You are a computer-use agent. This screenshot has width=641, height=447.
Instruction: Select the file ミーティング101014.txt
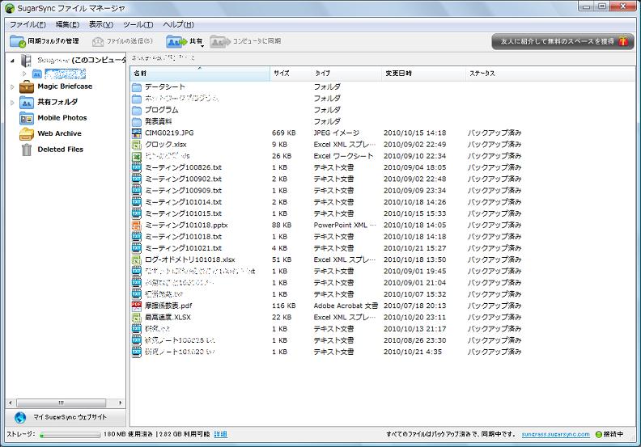point(183,202)
